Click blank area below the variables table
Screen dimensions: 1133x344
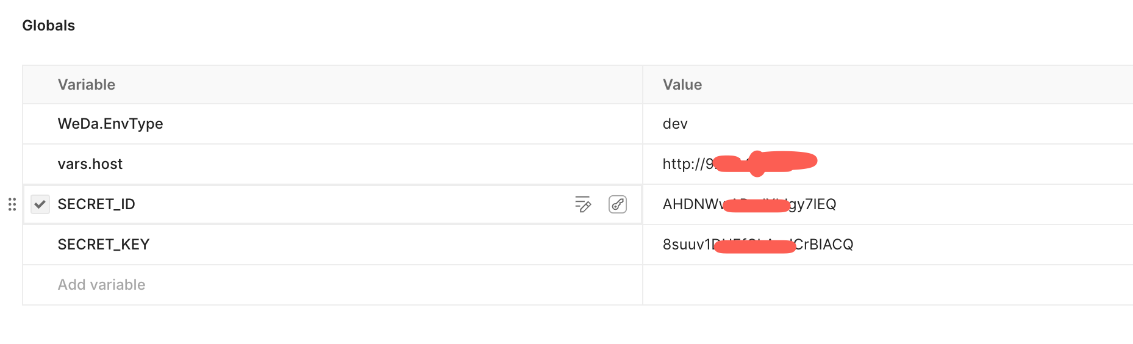tap(549, 326)
